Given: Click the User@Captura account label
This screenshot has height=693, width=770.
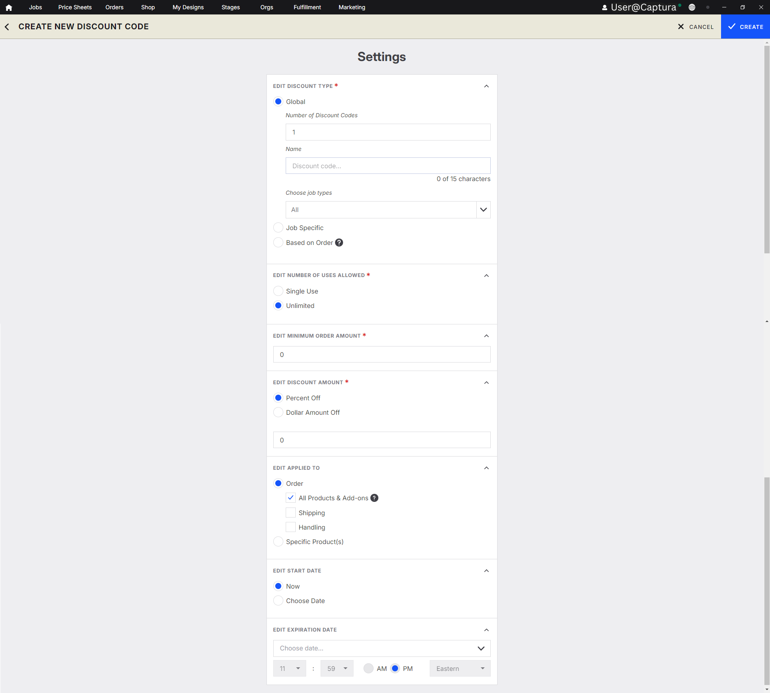Looking at the screenshot, I should point(644,7).
